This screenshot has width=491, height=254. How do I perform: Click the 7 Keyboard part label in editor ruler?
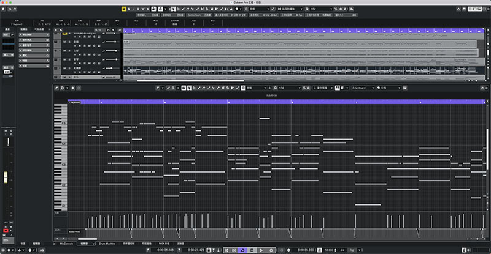tap(74, 102)
